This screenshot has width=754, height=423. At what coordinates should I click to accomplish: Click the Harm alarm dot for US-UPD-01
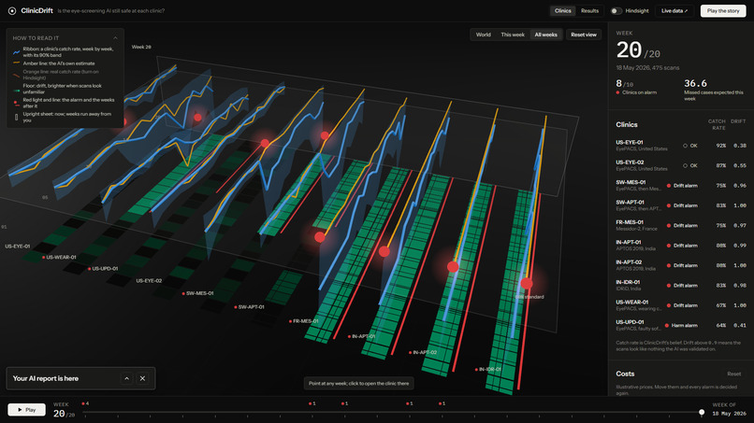pos(667,326)
